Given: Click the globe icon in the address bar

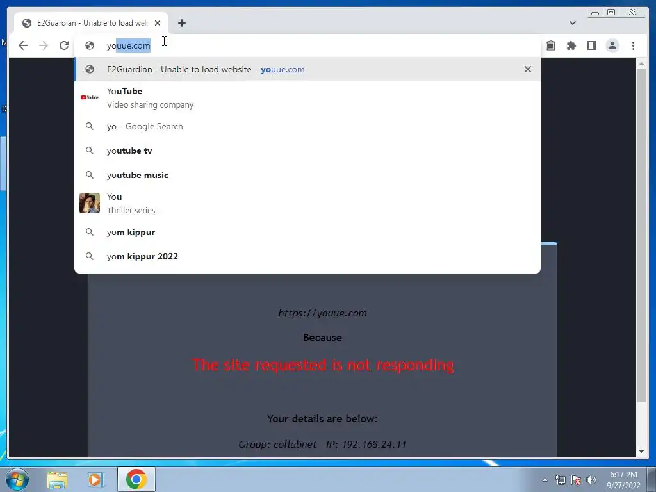Looking at the screenshot, I should (x=90, y=45).
